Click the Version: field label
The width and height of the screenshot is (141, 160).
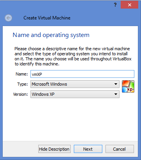[20, 94]
